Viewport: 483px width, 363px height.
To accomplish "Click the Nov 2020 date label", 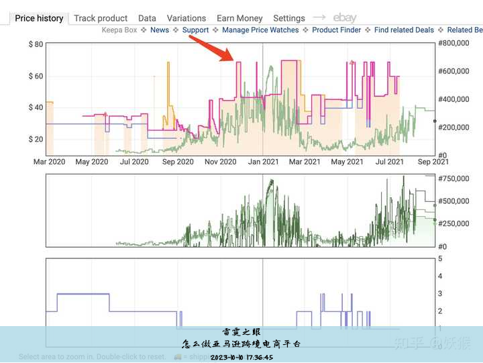I will pyautogui.click(x=221, y=162).
